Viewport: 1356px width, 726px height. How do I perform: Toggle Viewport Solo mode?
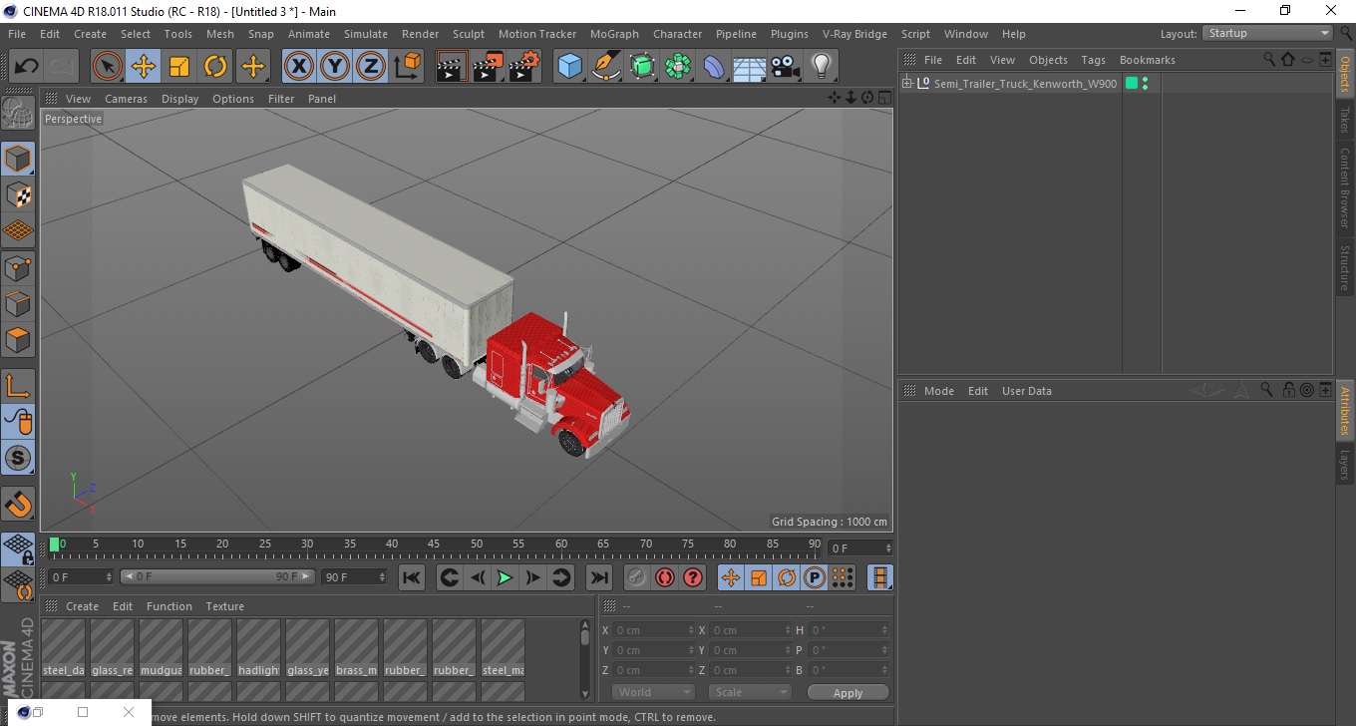pyautogui.click(x=18, y=459)
